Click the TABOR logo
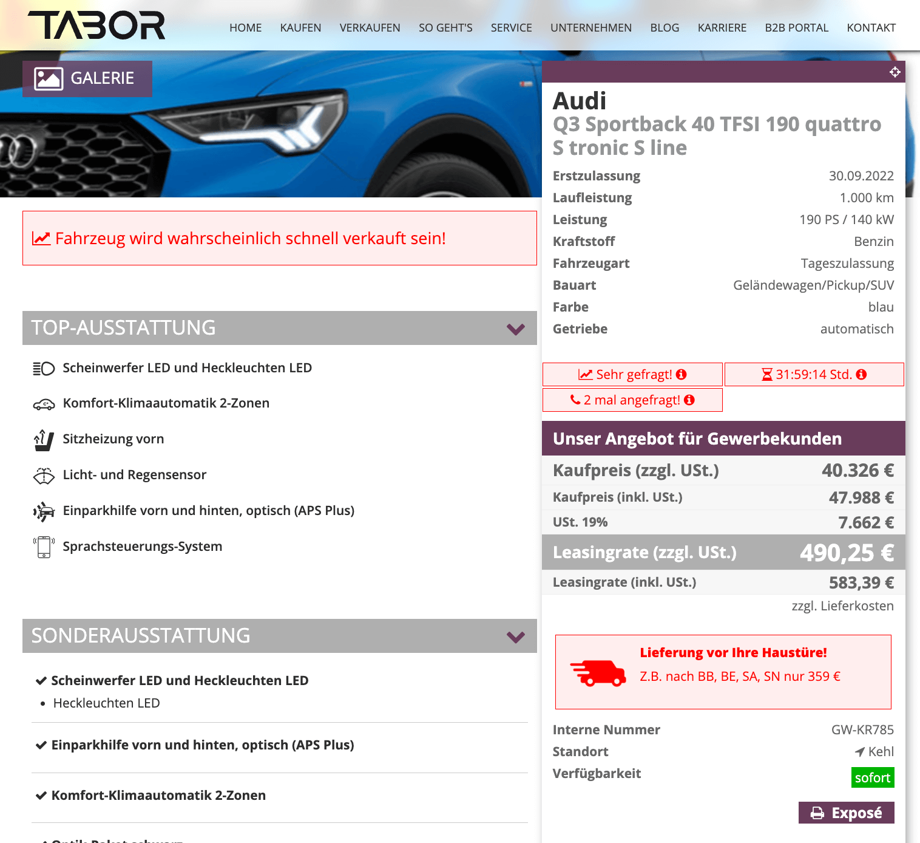The width and height of the screenshot is (920, 843). point(96,26)
